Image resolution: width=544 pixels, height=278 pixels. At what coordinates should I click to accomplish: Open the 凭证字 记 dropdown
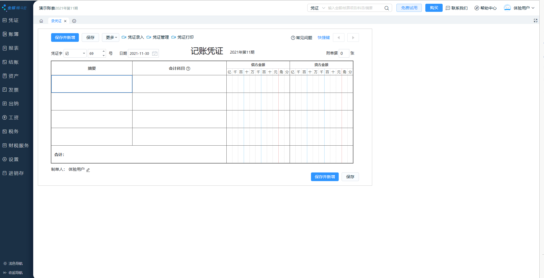75,53
